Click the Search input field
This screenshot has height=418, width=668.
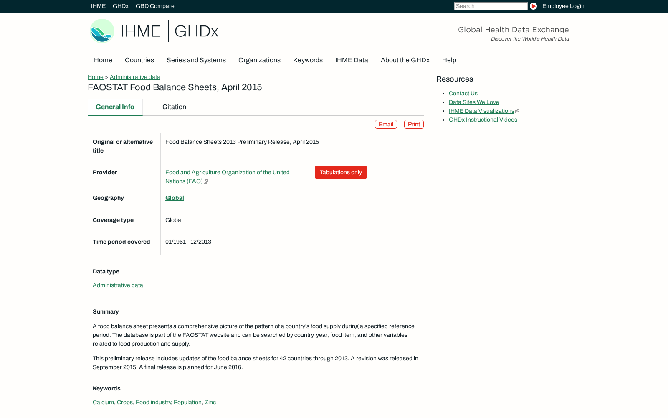tap(491, 6)
